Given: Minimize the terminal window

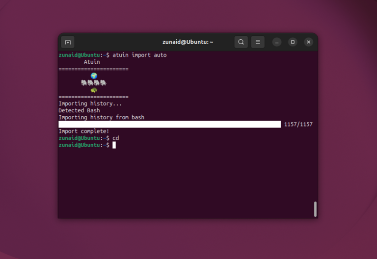Looking at the screenshot, I should pos(277,42).
